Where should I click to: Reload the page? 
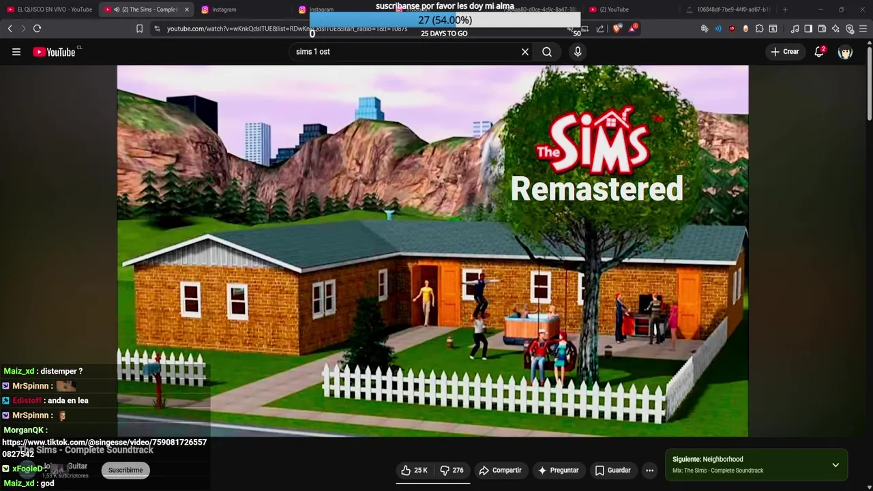pos(37,29)
